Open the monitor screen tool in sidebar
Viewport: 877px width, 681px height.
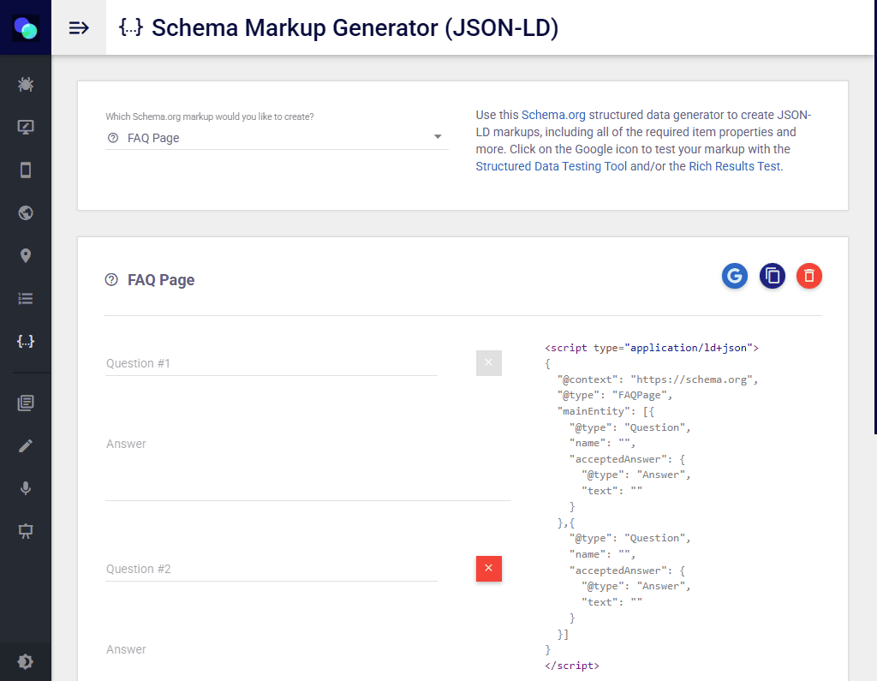click(26, 127)
